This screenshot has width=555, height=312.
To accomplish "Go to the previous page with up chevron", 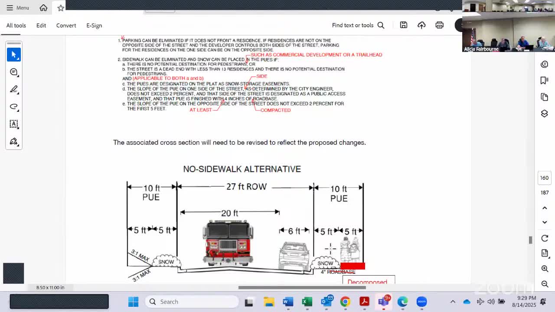I will coord(545,208).
